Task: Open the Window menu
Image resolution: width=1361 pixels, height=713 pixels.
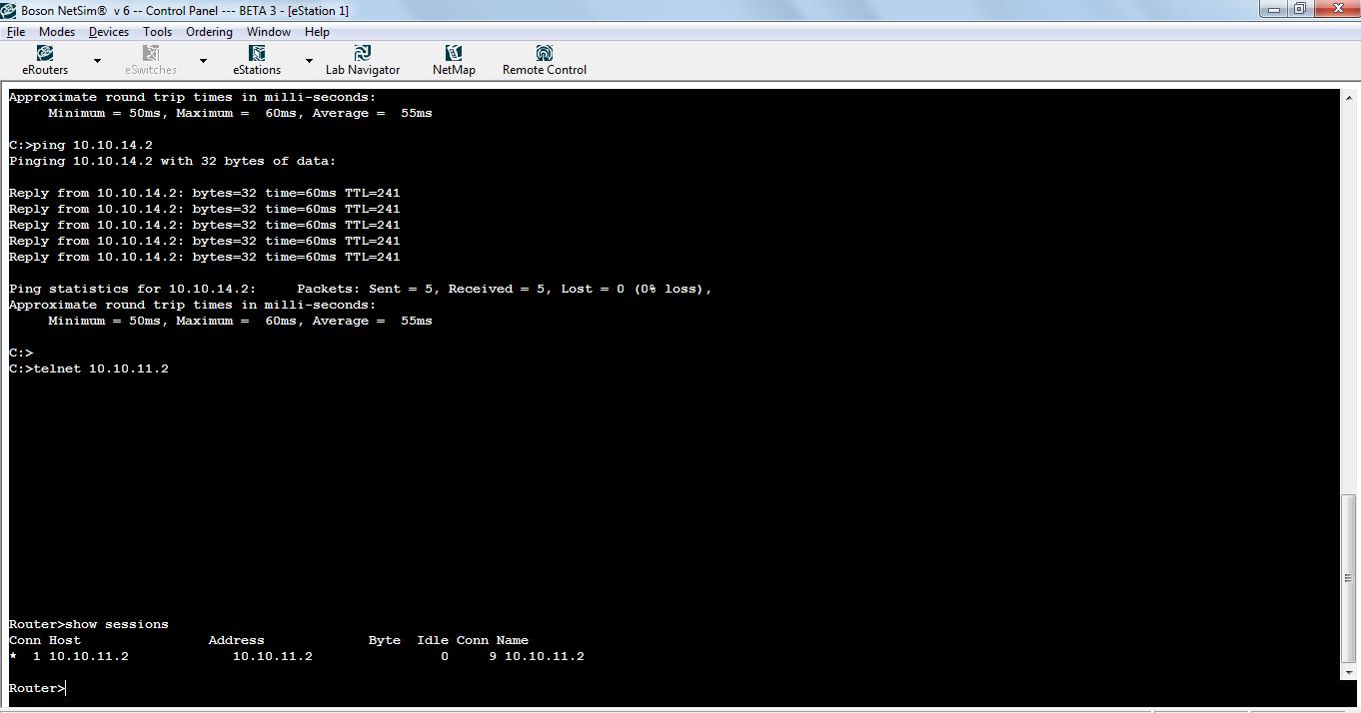Action: (268, 31)
